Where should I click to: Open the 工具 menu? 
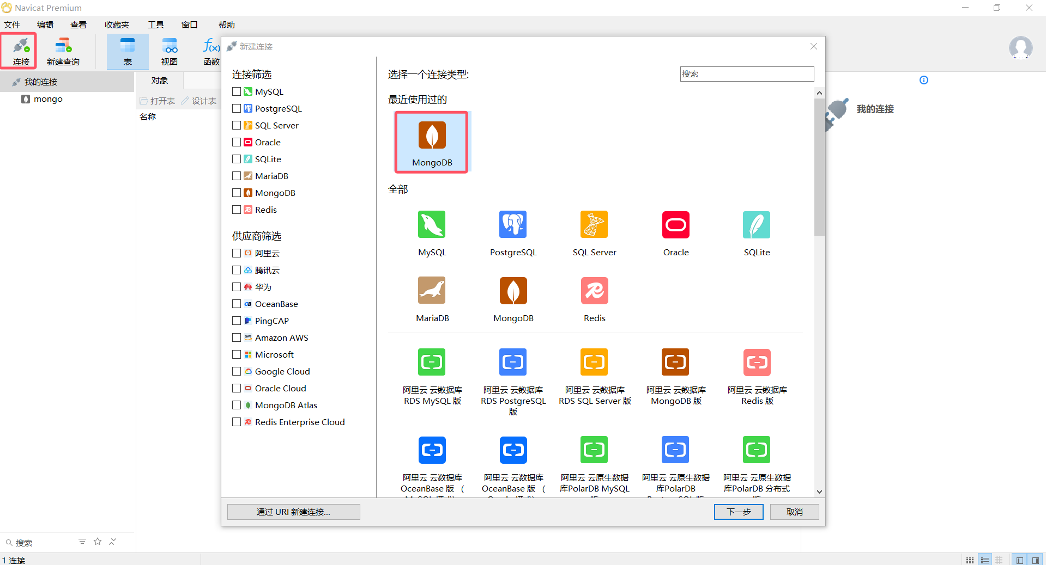[x=156, y=24]
